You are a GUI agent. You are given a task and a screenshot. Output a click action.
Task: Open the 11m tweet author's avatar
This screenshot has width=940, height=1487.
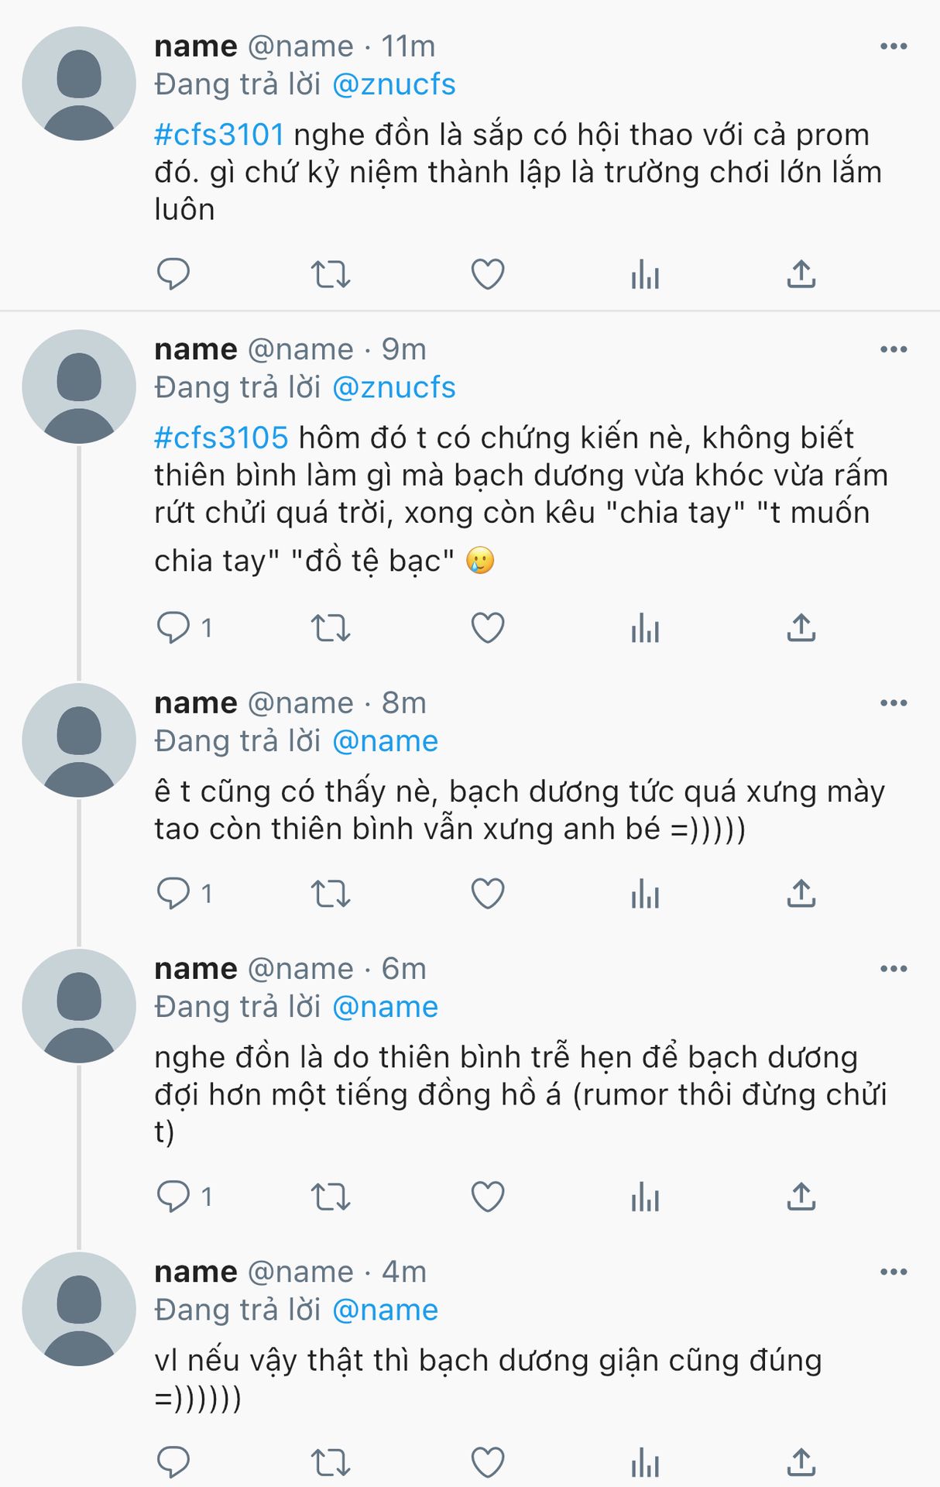(79, 84)
